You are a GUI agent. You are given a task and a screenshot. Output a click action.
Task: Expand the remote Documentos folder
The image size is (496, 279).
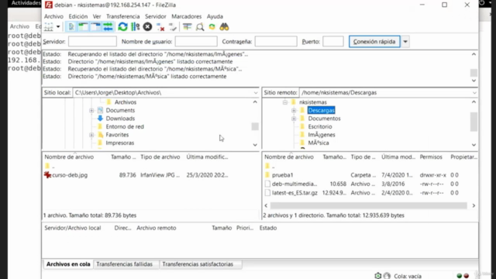[294, 119]
